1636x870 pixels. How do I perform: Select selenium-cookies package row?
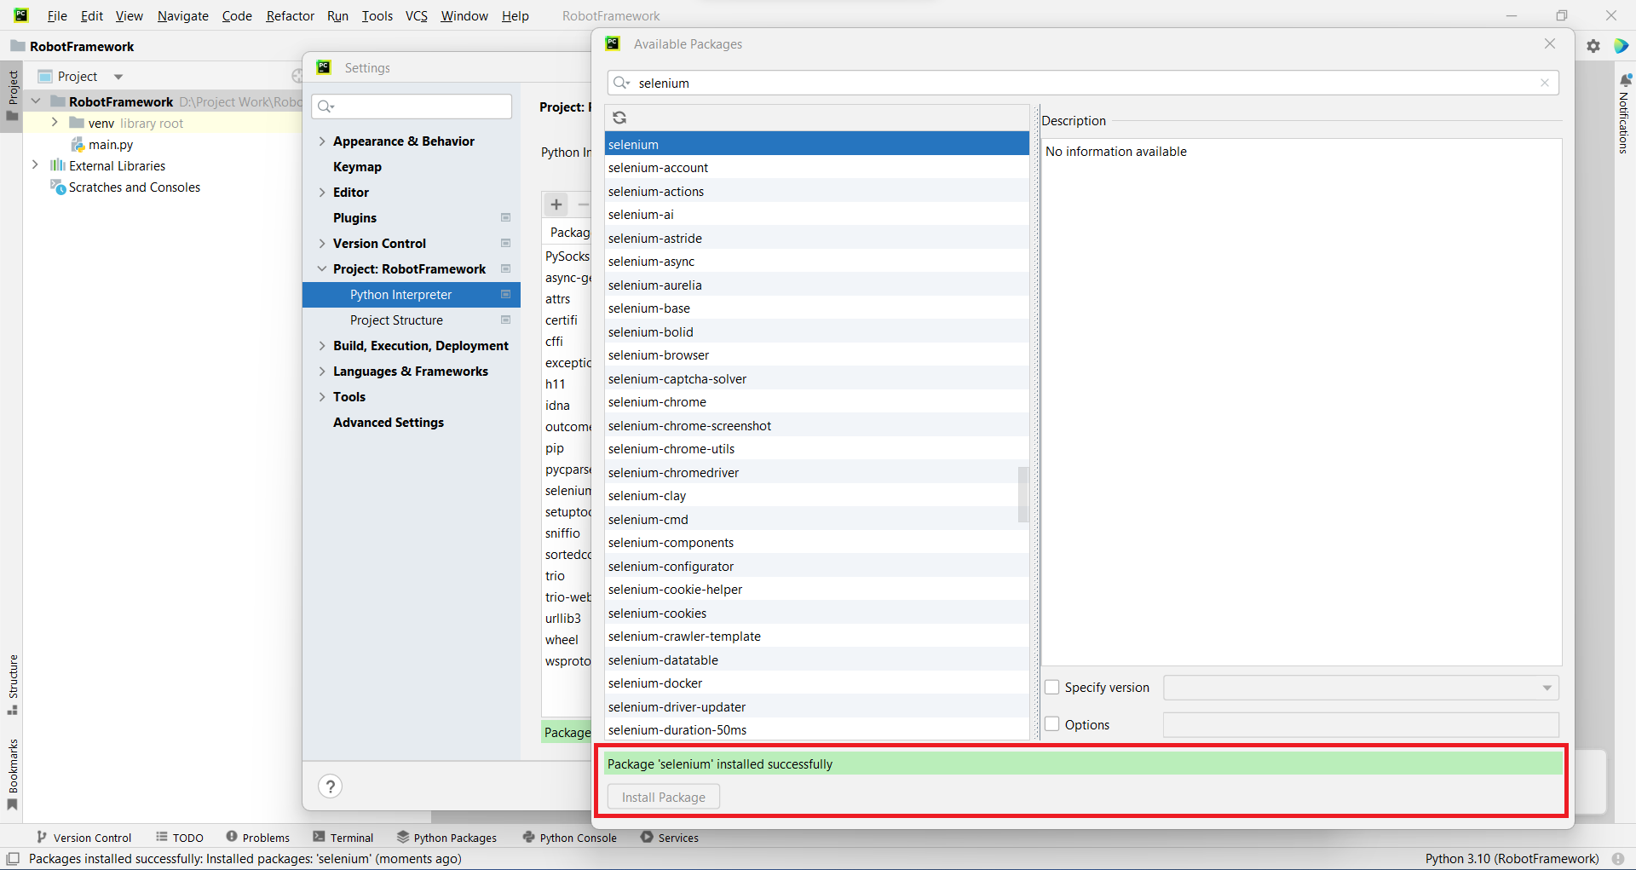pyautogui.click(x=816, y=614)
